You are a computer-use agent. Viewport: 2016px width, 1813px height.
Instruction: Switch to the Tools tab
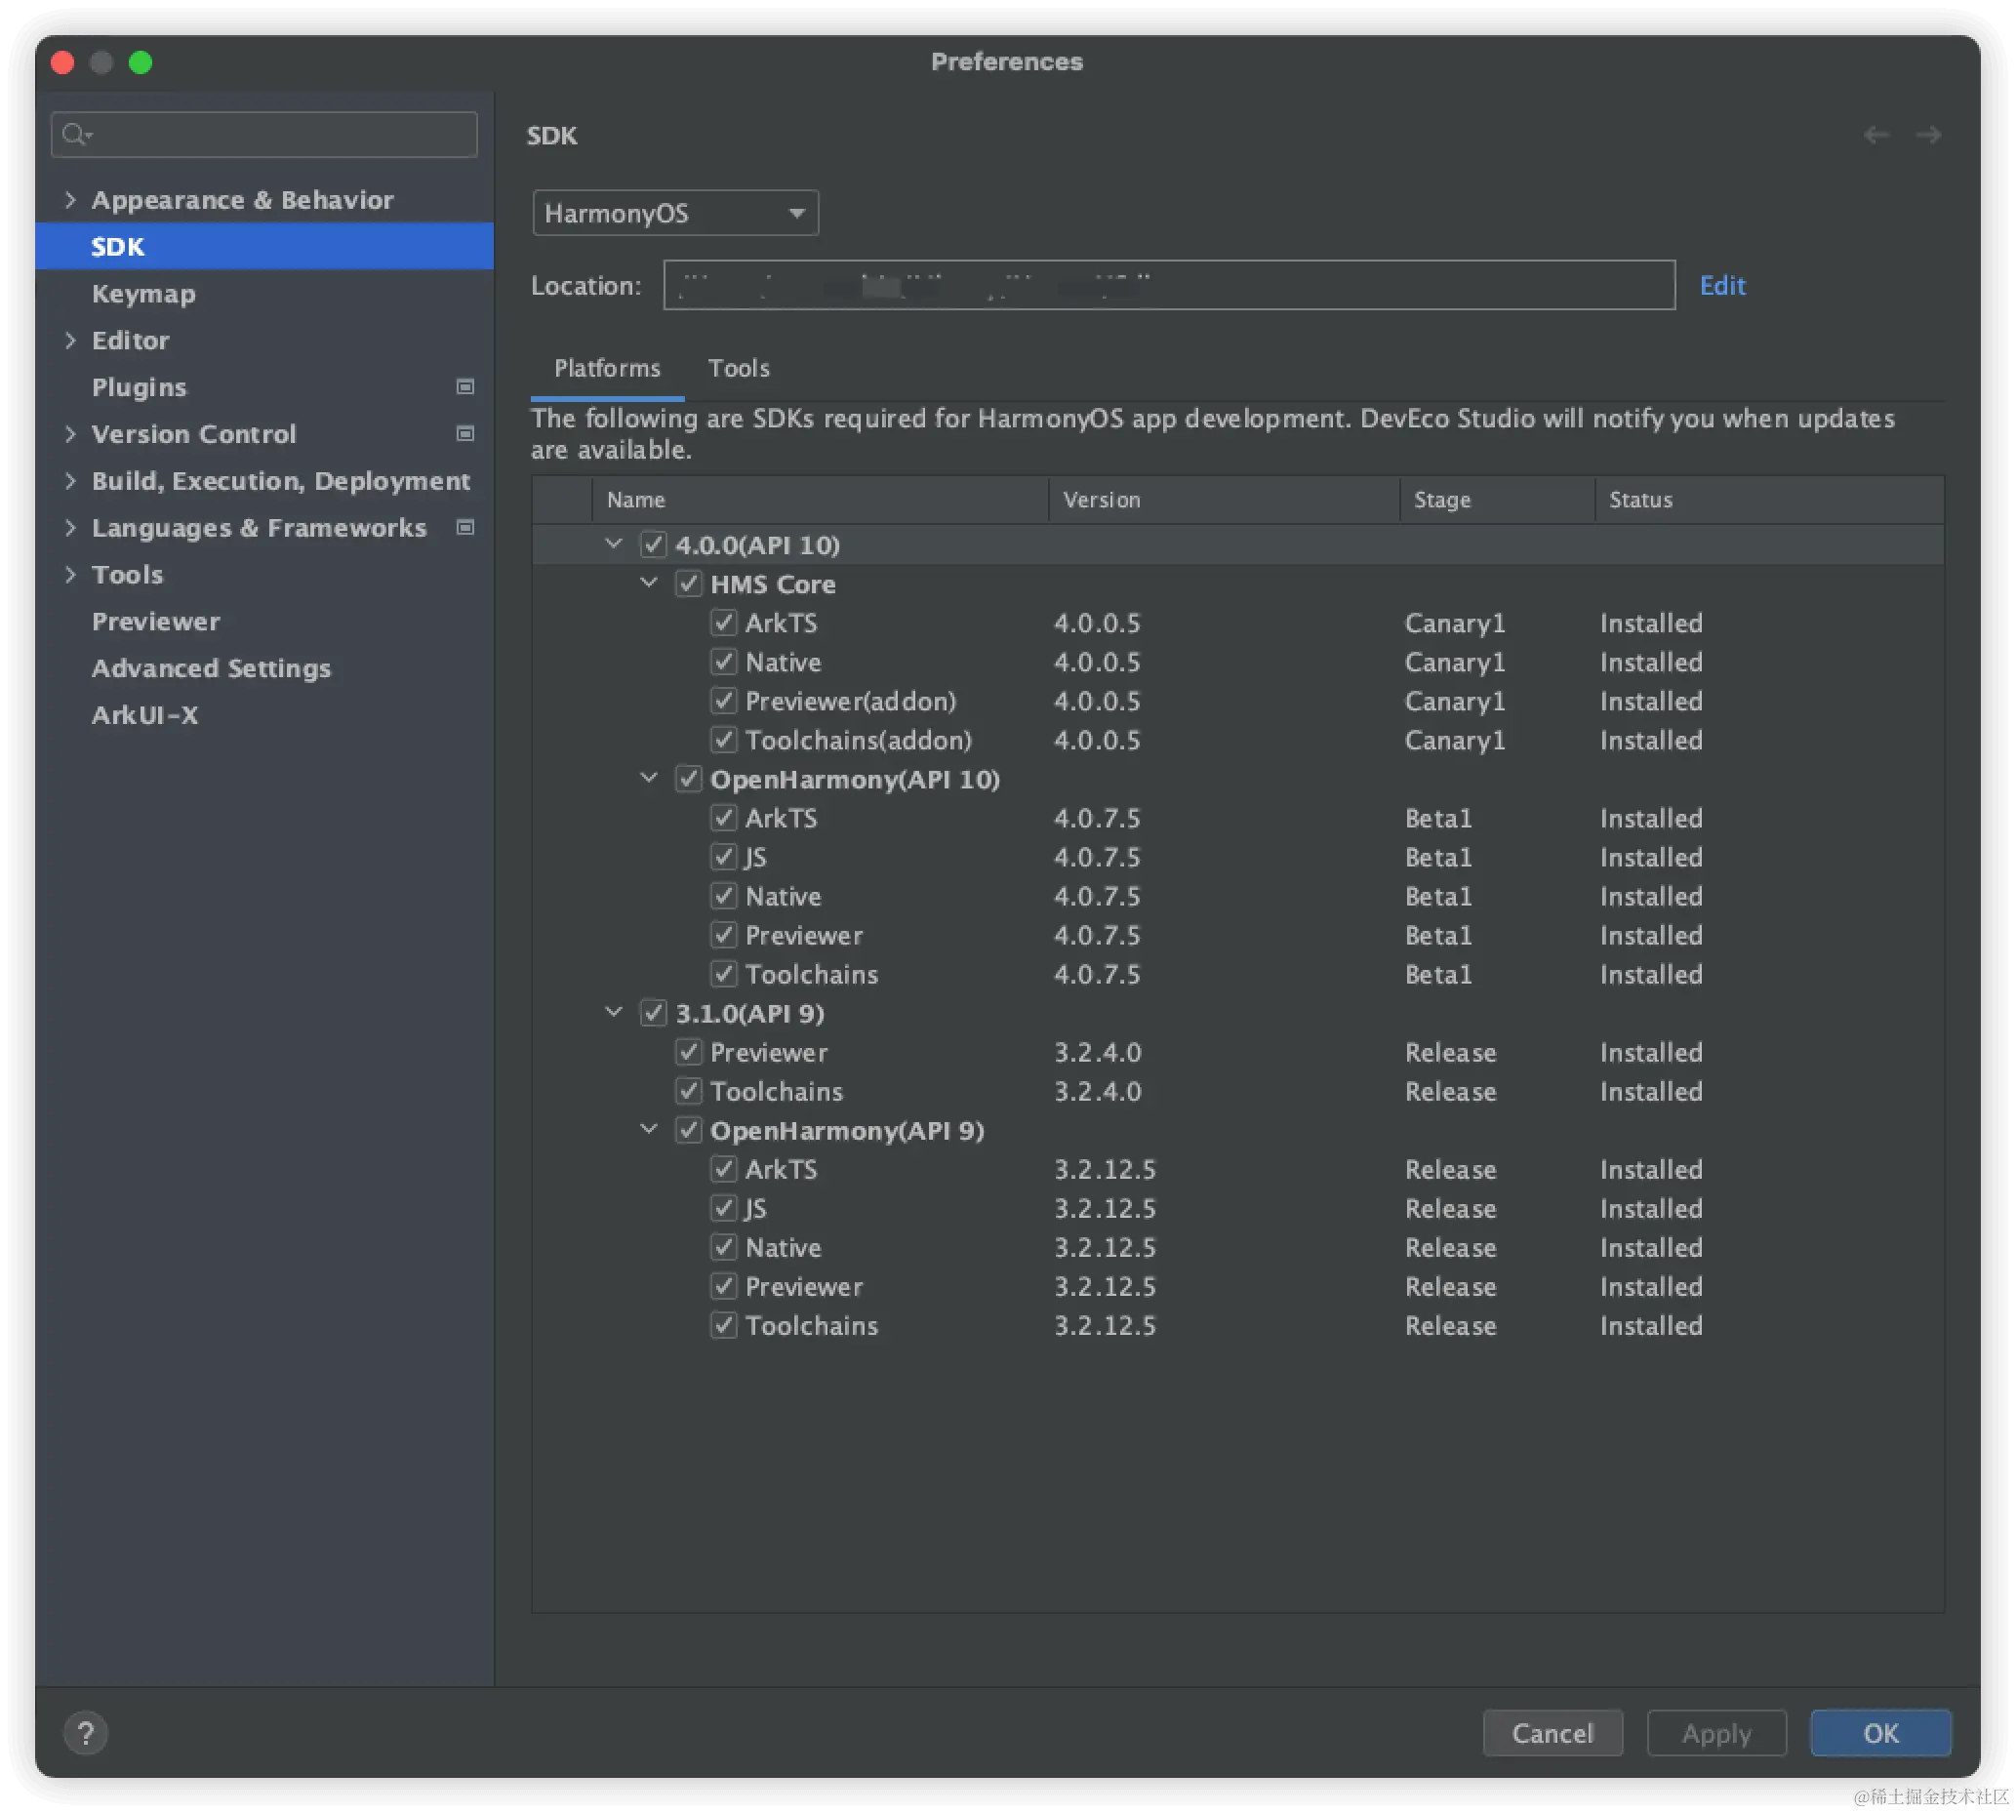click(x=738, y=369)
